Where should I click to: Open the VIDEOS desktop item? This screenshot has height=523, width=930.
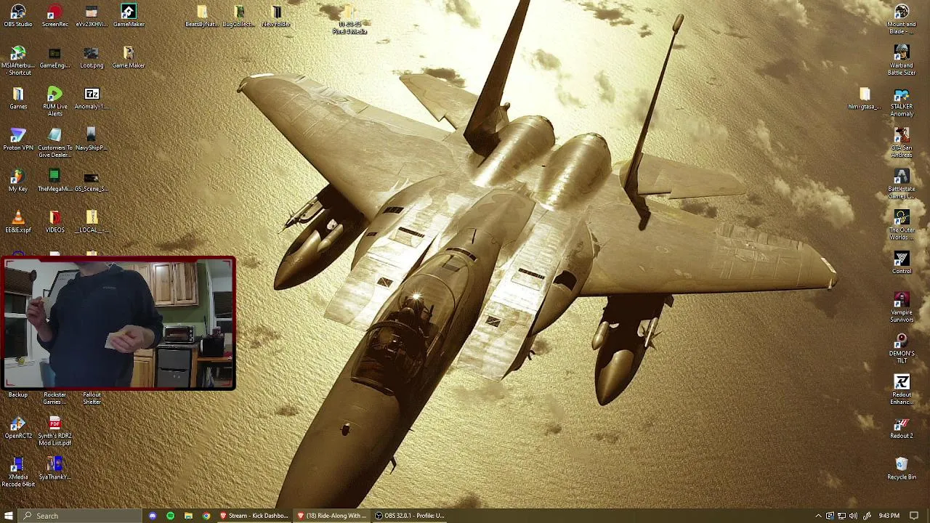coord(54,222)
